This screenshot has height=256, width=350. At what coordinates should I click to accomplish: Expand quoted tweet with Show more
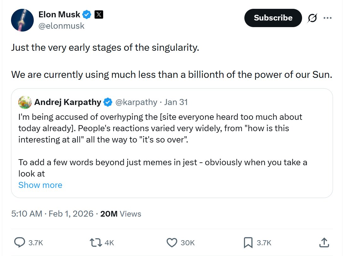(40, 185)
